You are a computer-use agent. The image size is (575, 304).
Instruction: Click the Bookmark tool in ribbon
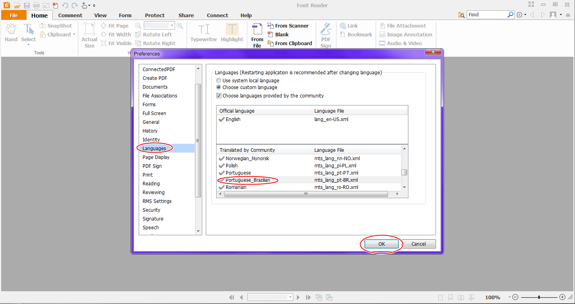point(356,34)
